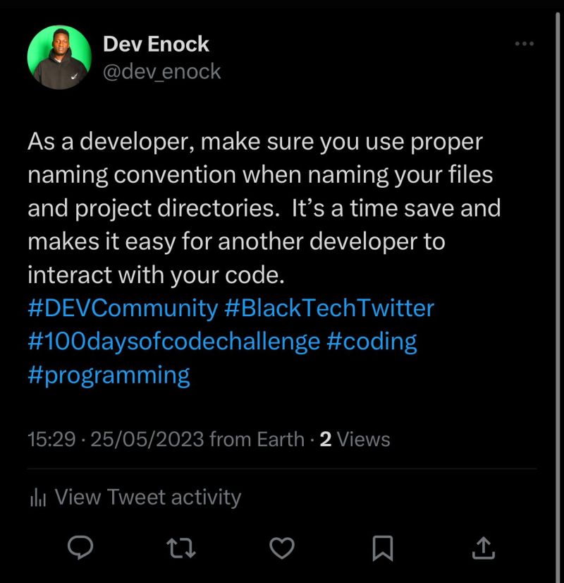
Task: Open View Tweet activity
Action: pos(147,498)
